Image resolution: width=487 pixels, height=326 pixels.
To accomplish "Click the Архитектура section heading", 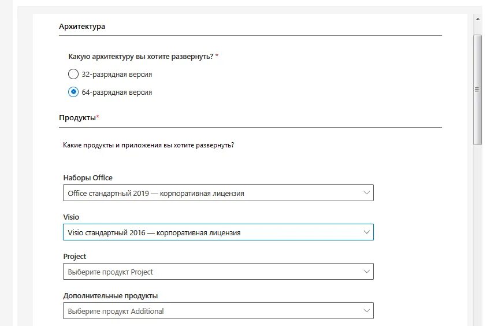I will coord(82,27).
